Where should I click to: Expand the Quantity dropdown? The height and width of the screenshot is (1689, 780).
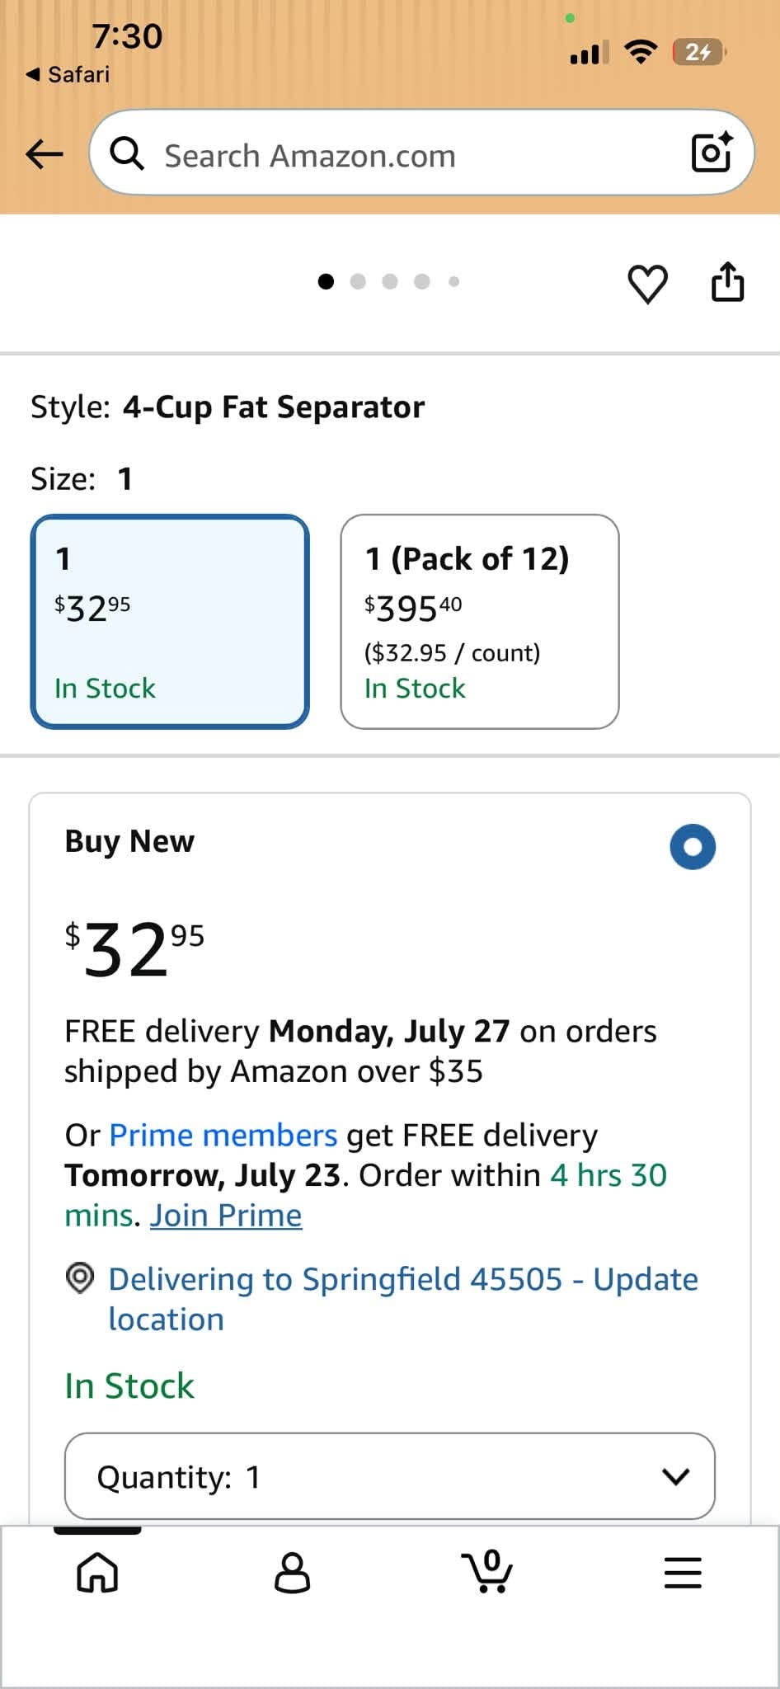pyautogui.click(x=390, y=1476)
